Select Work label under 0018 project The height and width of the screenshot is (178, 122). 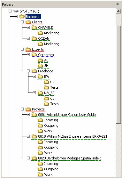tap(48, 153)
